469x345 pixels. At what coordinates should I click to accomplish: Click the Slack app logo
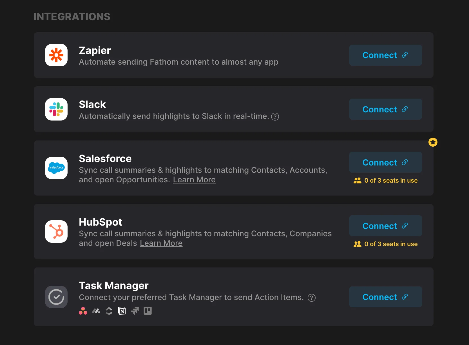point(56,109)
